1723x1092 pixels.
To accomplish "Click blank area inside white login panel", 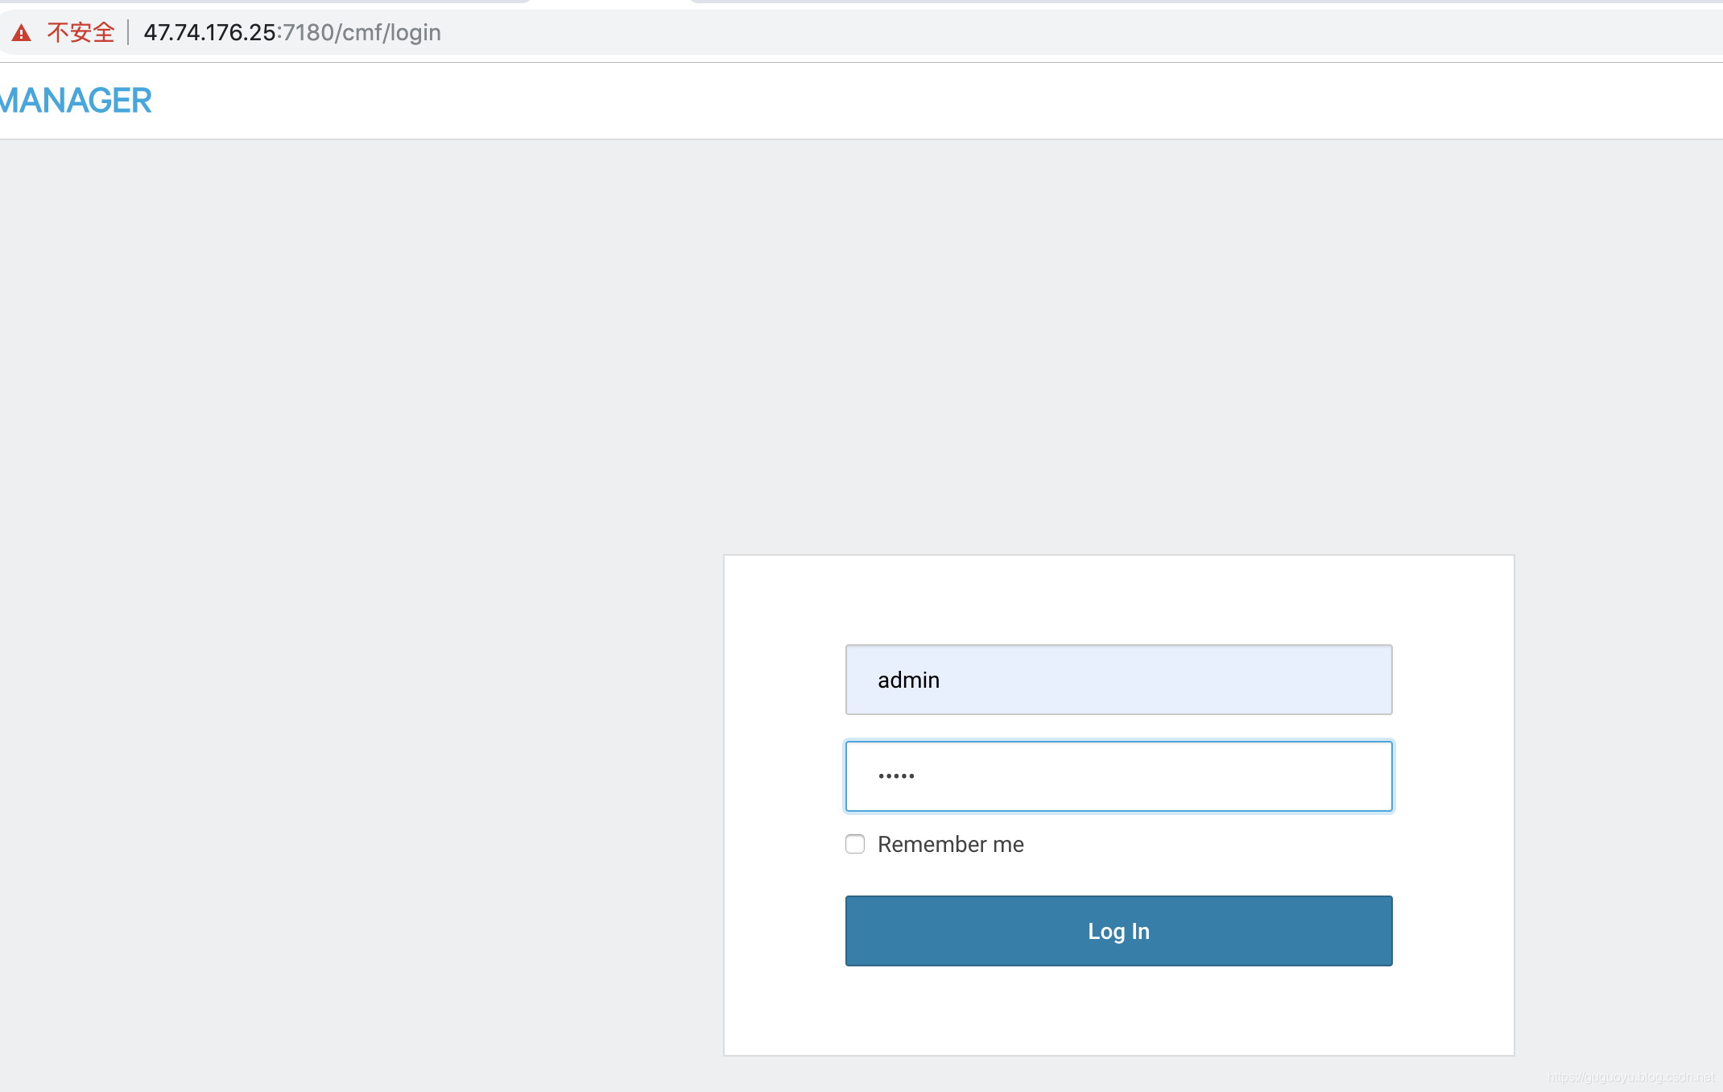I will 1118,600.
